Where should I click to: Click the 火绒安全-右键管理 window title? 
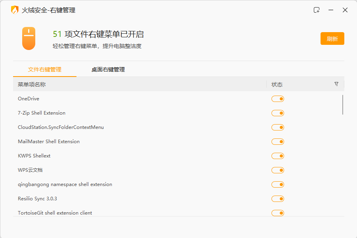click(x=48, y=10)
